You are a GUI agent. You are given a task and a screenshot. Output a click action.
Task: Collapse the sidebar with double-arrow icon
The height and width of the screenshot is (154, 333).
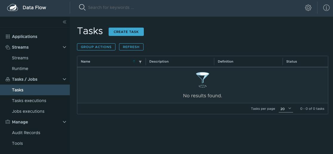point(64,22)
